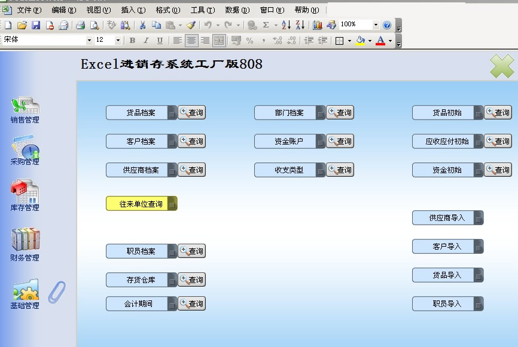Open the 文件 (File) menu
The image size is (518, 347).
tap(29, 10)
